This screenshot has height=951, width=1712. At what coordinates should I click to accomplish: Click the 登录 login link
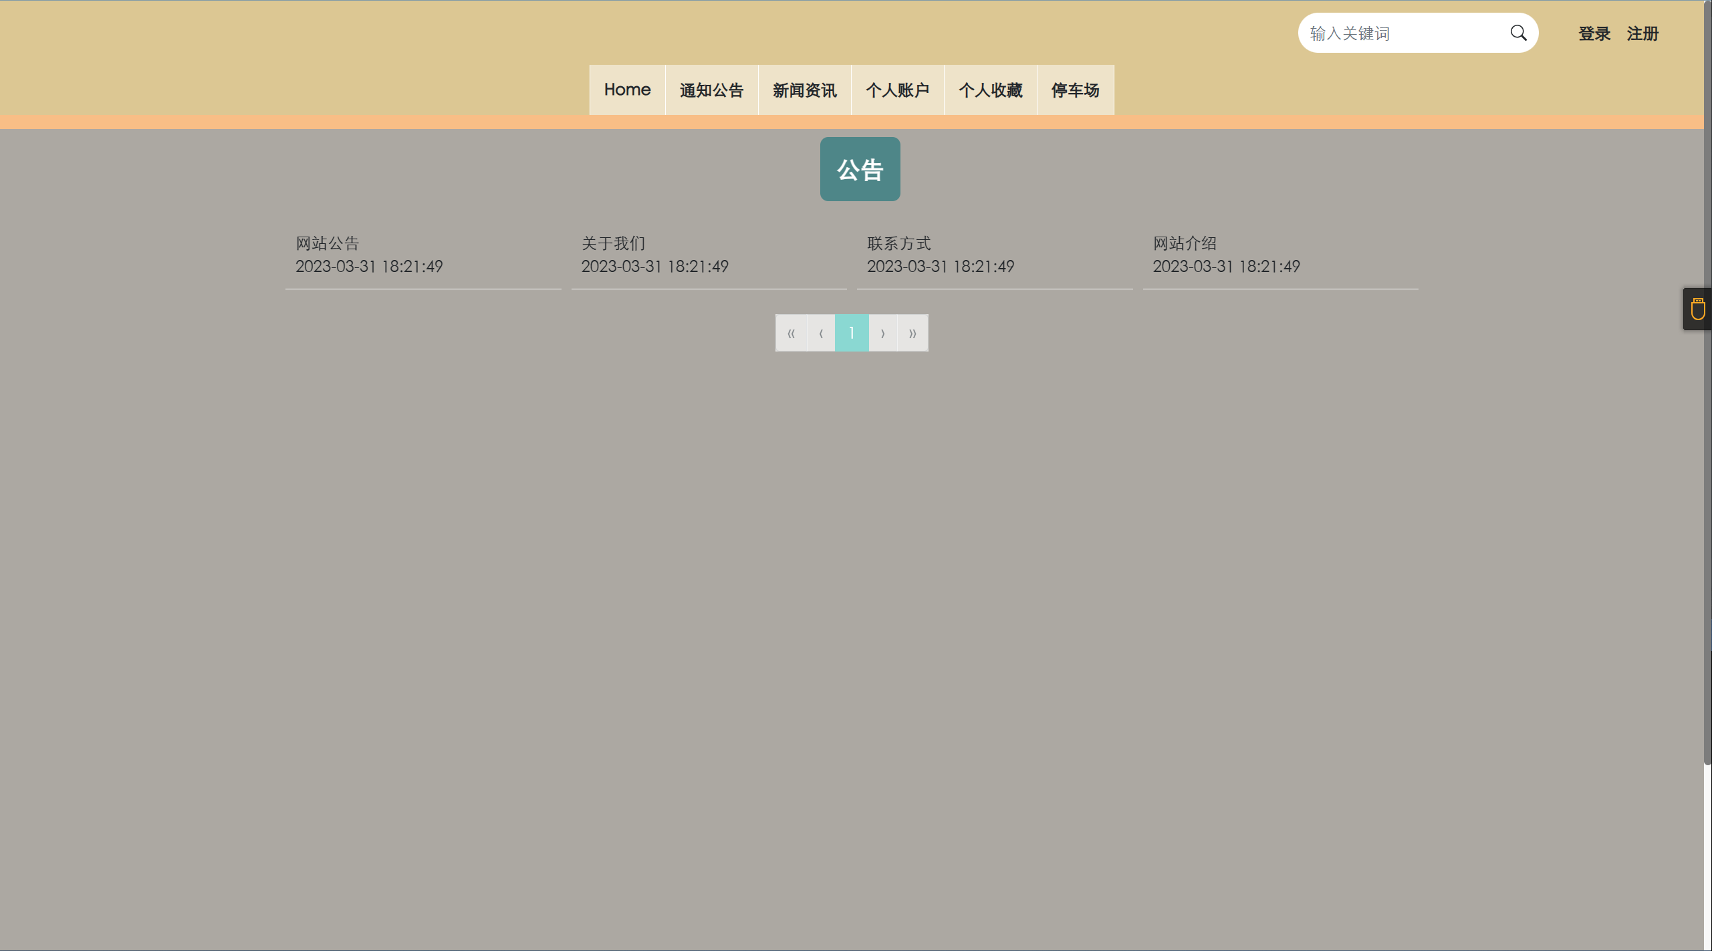point(1594,33)
